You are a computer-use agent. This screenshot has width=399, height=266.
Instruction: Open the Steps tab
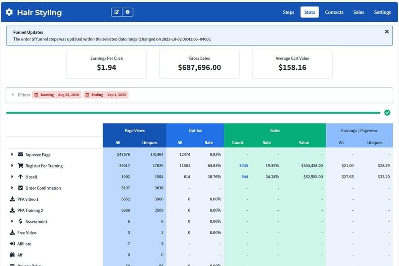(288, 12)
